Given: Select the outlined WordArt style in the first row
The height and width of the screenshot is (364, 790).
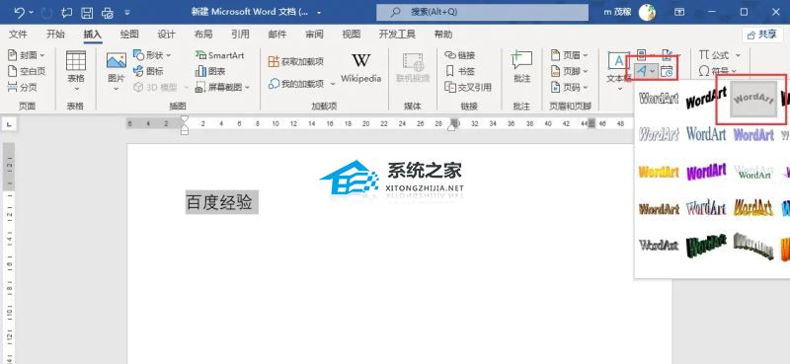Looking at the screenshot, I should (659, 99).
